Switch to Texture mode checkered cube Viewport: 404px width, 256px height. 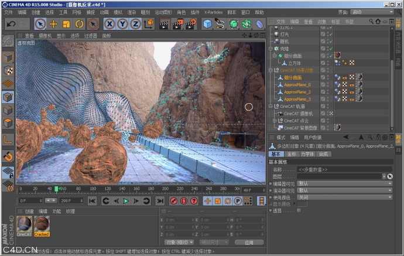pyautogui.click(x=8, y=70)
